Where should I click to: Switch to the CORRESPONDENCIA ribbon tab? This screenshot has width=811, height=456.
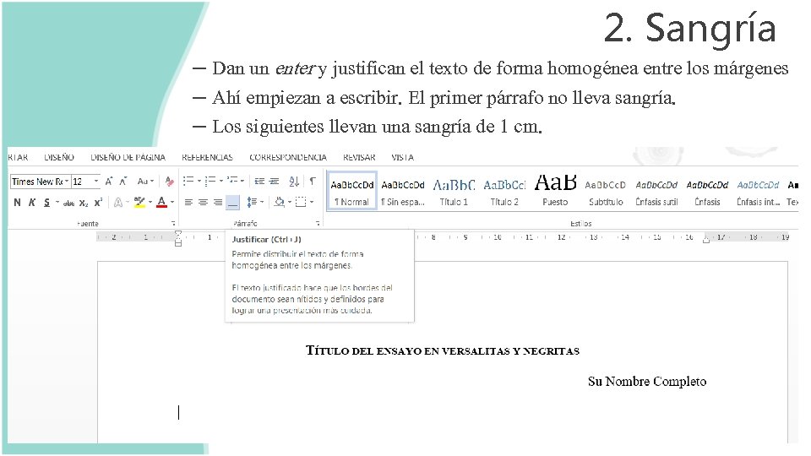(288, 157)
